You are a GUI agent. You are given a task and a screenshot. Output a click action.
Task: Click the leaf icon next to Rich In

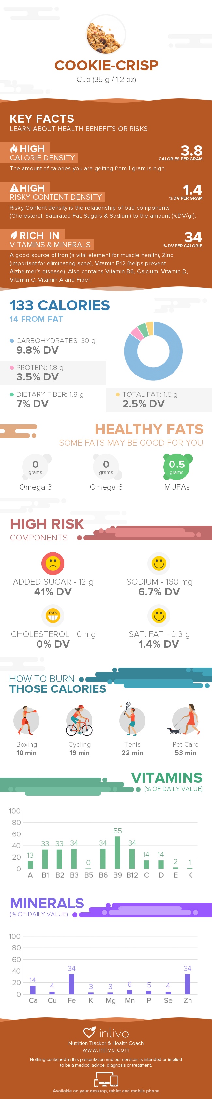14,235
